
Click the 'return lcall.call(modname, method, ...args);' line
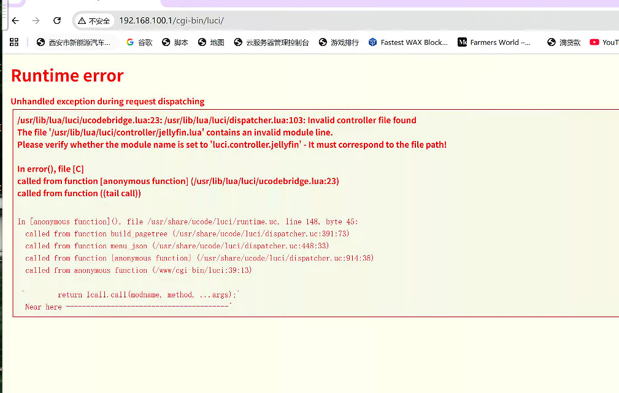click(147, 295)
